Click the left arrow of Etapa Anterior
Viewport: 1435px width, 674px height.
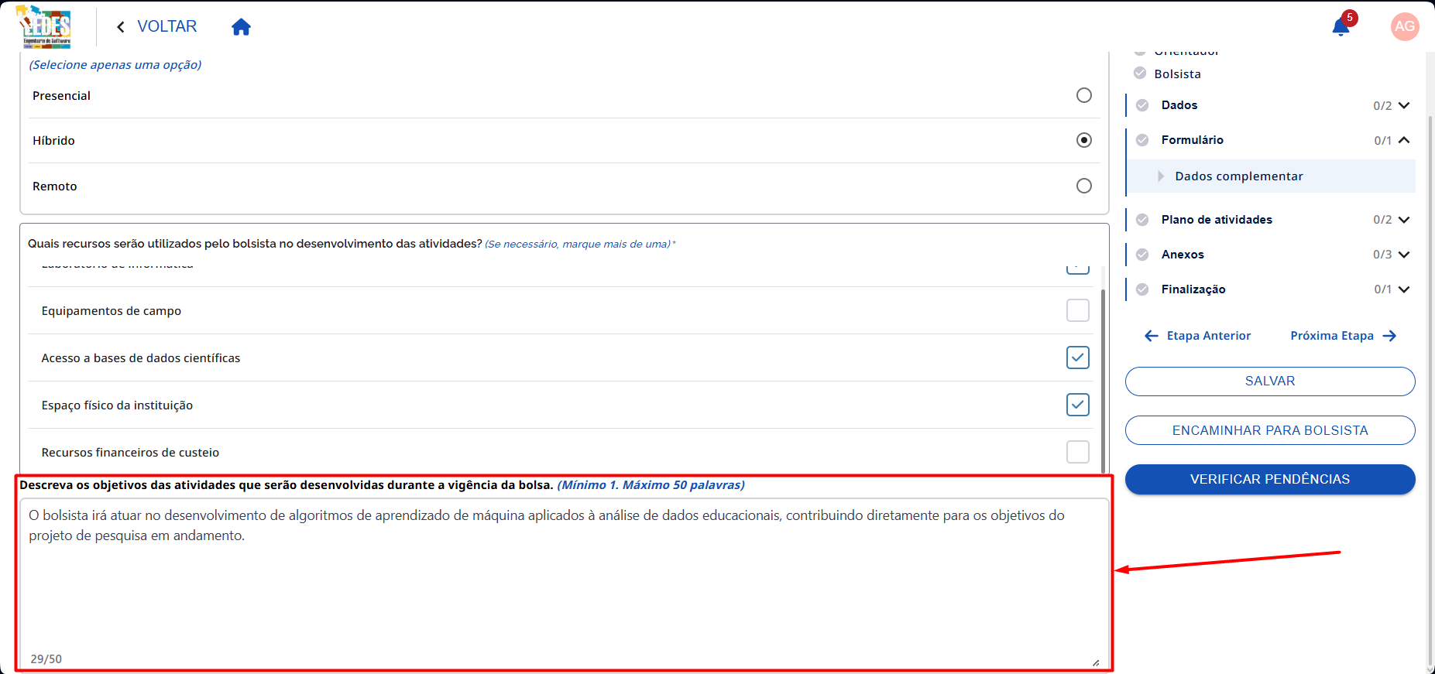(1152, 336)
